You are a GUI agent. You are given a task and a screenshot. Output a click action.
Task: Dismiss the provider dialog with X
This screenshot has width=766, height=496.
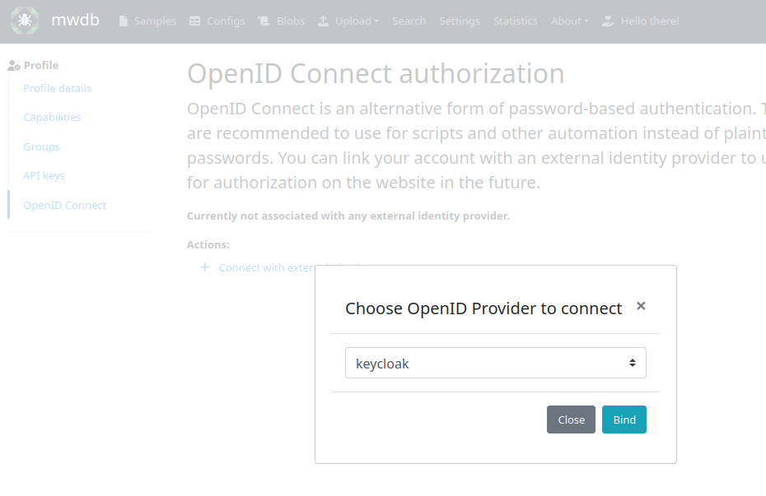[641, 306]
